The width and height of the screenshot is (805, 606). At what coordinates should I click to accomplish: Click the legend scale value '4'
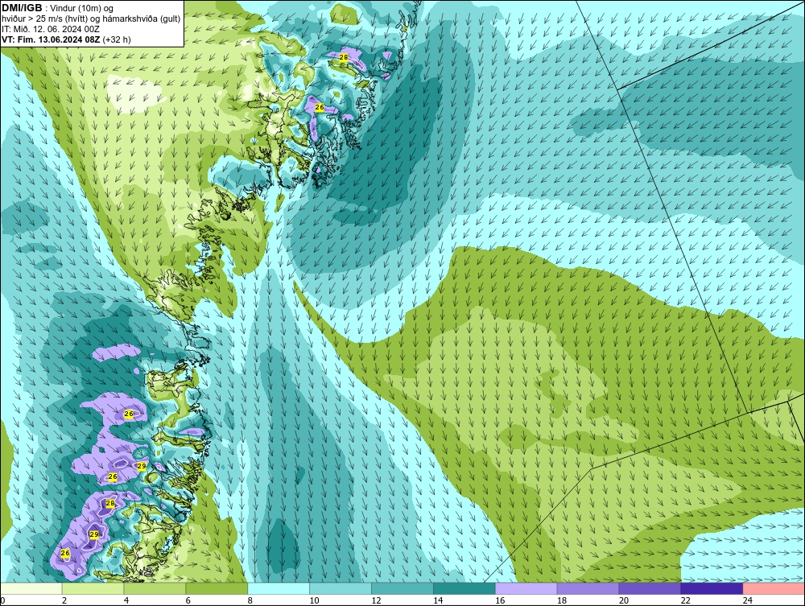tap(126, 600)
